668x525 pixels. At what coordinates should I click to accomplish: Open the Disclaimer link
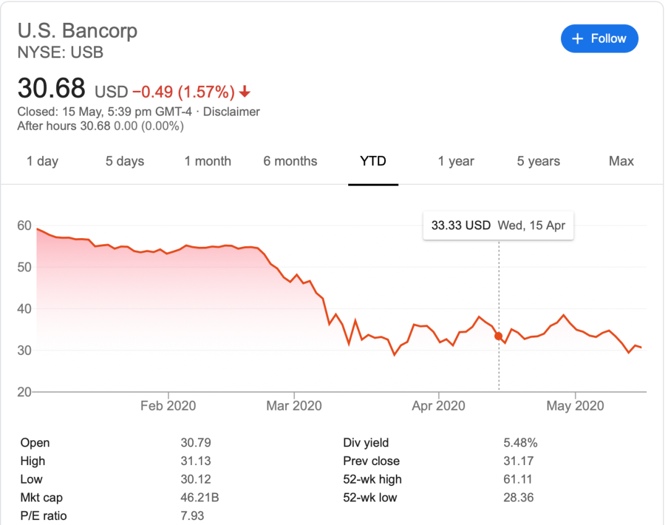231,112
